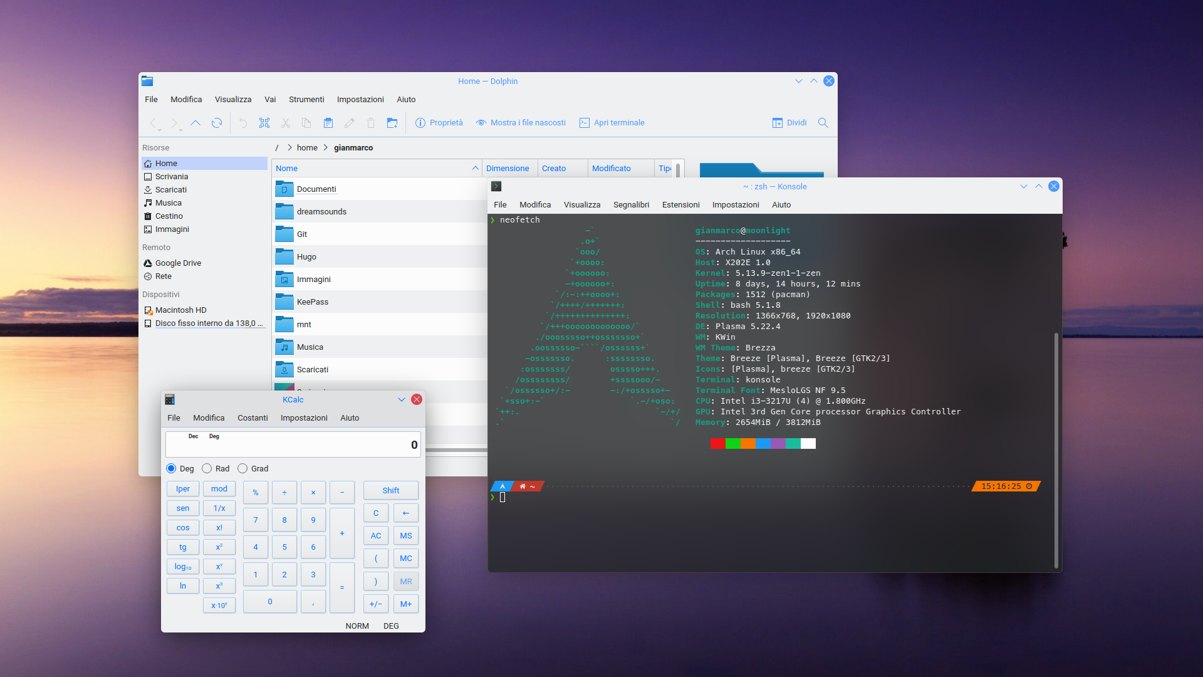Click the backspace arrow button in KCalc
This screenshot has height=677, width=1203.
406,513
